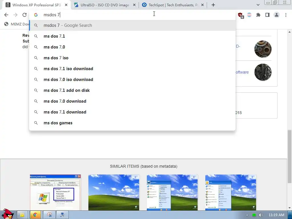Go back to the previous page
Viewport: 292px width, 219px height.
pos(6,15)
